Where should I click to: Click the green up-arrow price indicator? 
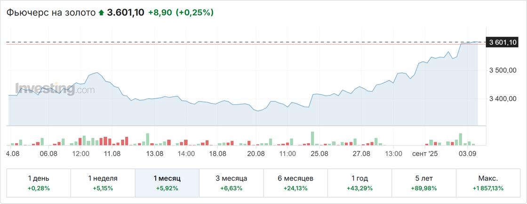point(101,13)
